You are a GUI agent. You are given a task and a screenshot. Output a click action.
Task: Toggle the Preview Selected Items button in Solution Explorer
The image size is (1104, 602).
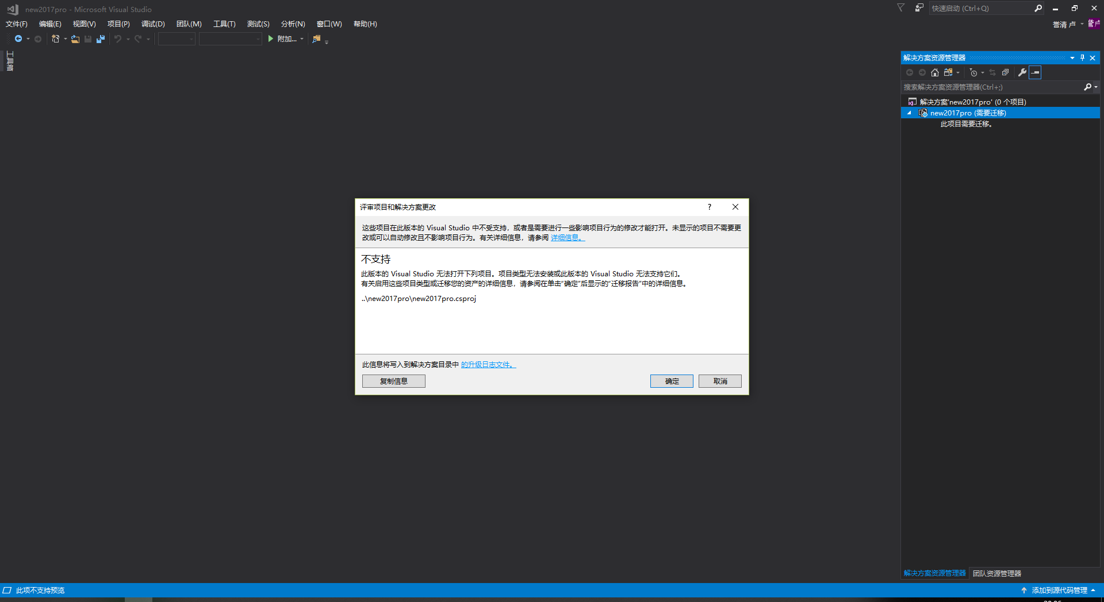1036,72
